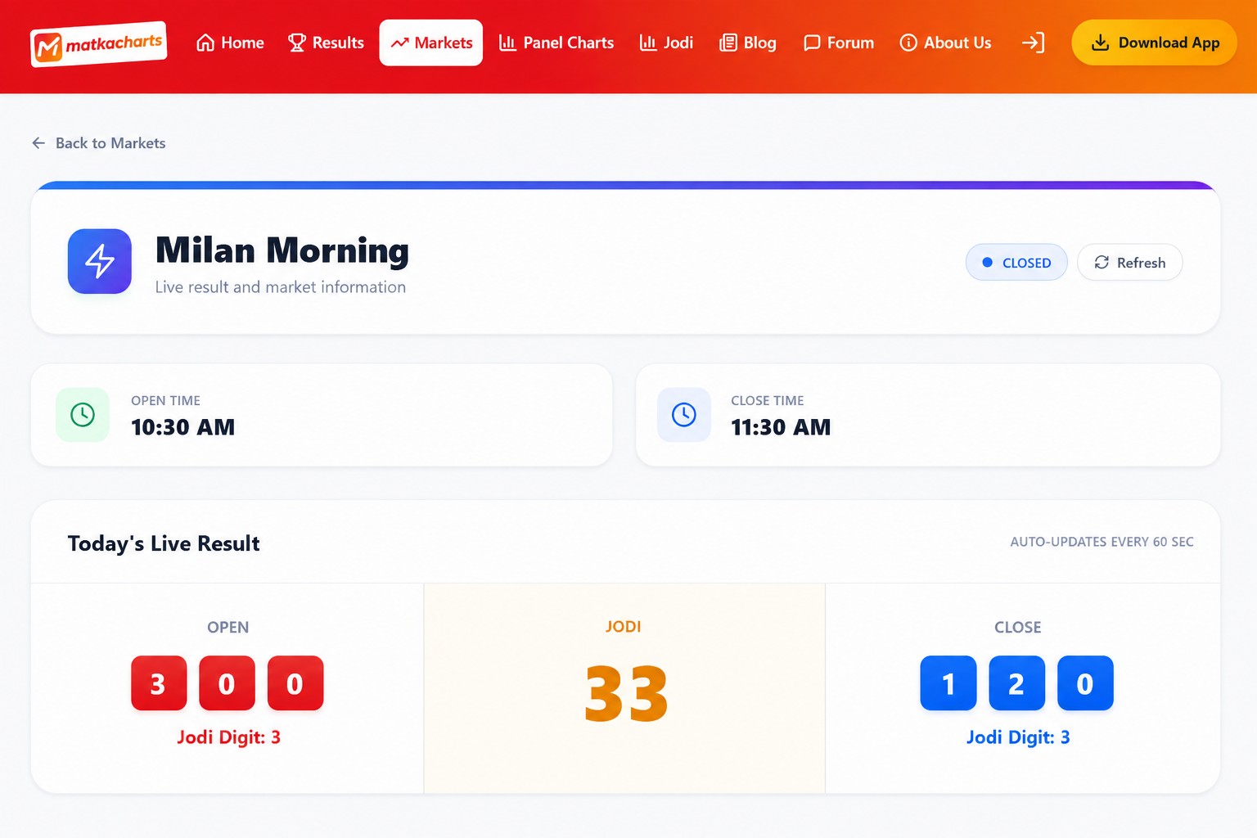Select the Markets tab

pyautogui.click(x=431, y=43)
